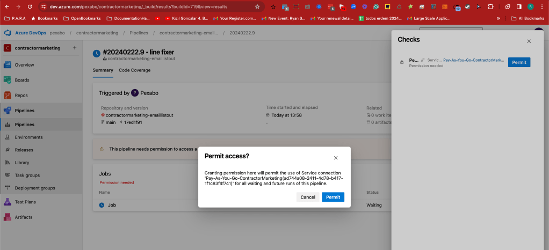Click Permit in the Permit access dialog
Screen dimensions: 549x250
333,197
